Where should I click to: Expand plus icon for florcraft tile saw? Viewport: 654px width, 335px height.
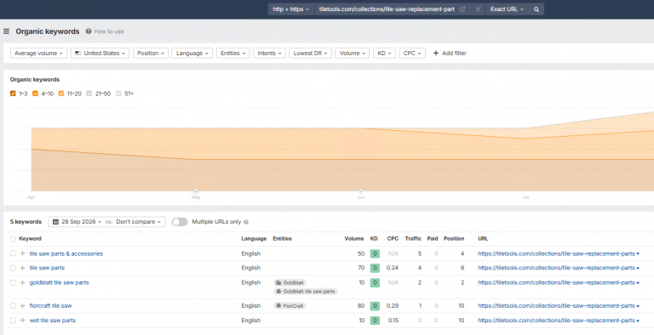(x=22, y=306)
